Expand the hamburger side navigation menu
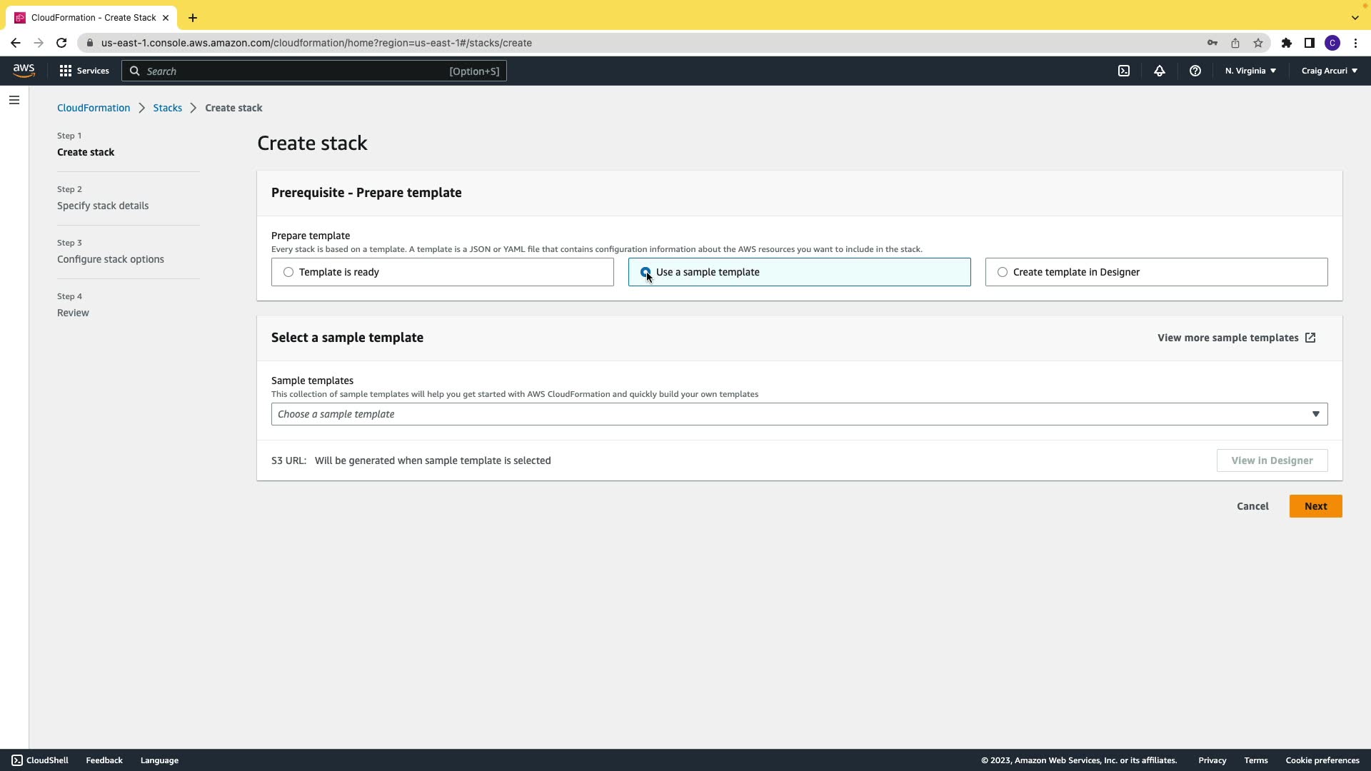Viewport: 1371px width, 771px height. (x=14, y=100)
